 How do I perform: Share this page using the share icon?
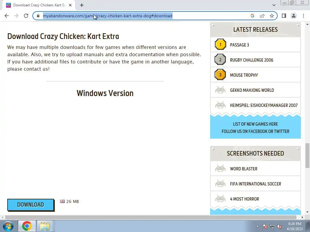coord(262,16)
